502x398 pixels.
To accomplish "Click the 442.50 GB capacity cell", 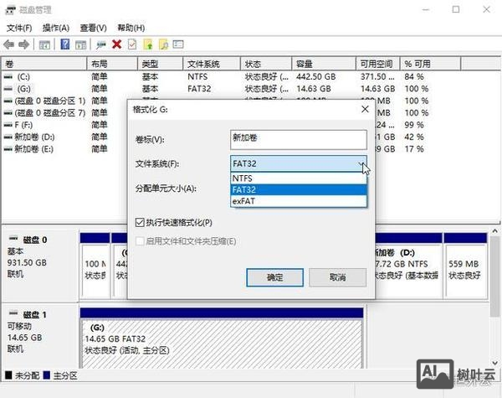I will point(315,76).
